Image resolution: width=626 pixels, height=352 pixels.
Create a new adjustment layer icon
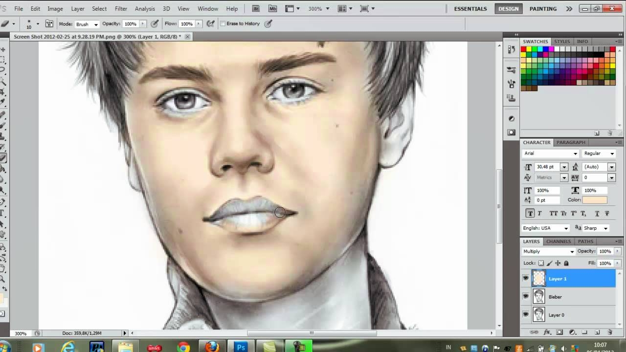pos(572,332)
